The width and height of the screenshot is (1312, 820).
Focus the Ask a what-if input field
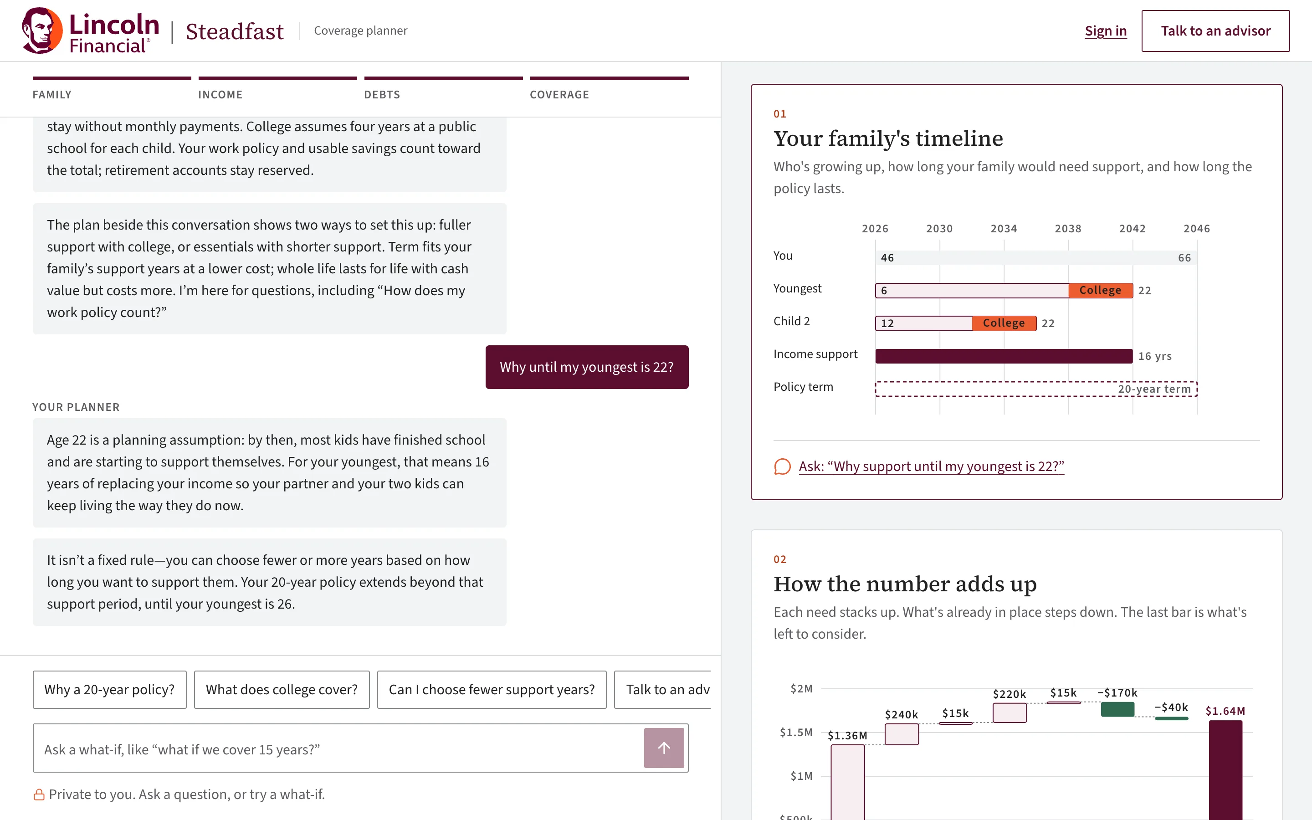pyautogui.click(x=338, y=748)
